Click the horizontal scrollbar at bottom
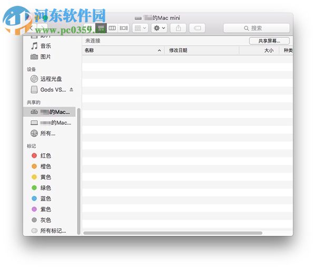 pos(173,233)
